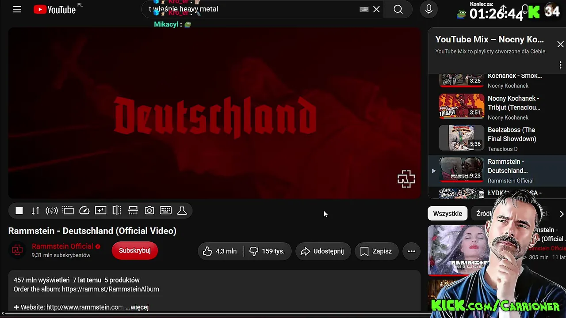This screenshot has width=566, height=318.
Task: Click the Zapisz save button
Action: click(376, 251)
